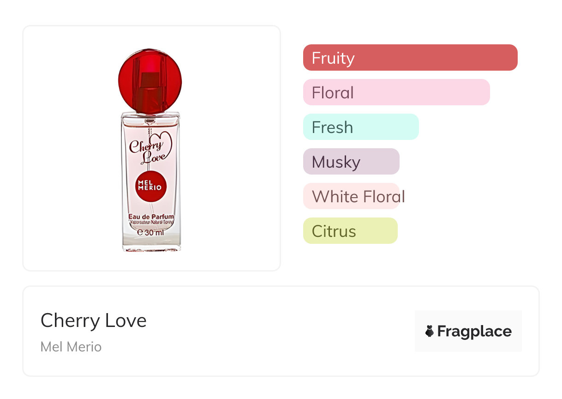Click the 30 ml volume marking
The height and width of the screenshot is (399, 562).
(151, 233)
